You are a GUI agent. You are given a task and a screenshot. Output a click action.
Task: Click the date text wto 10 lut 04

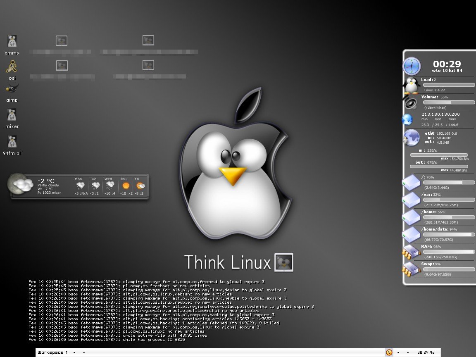447,71
